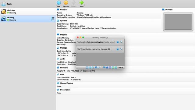Click the Virtual Machine reports message text
This screenshot has width=195, height=110.
click(x=94, y=49)
